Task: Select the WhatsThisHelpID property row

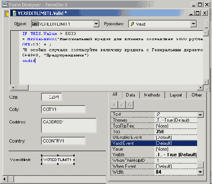Action: click(x=154, y=161)
